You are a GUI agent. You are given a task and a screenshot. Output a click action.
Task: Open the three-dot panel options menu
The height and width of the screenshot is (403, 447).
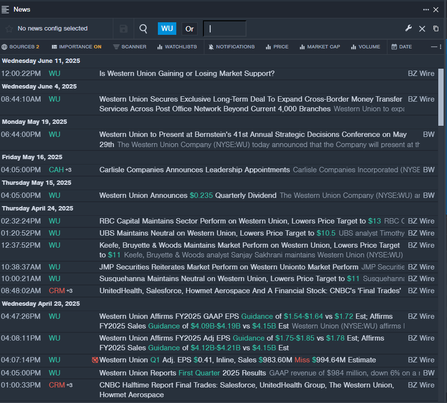426,9
